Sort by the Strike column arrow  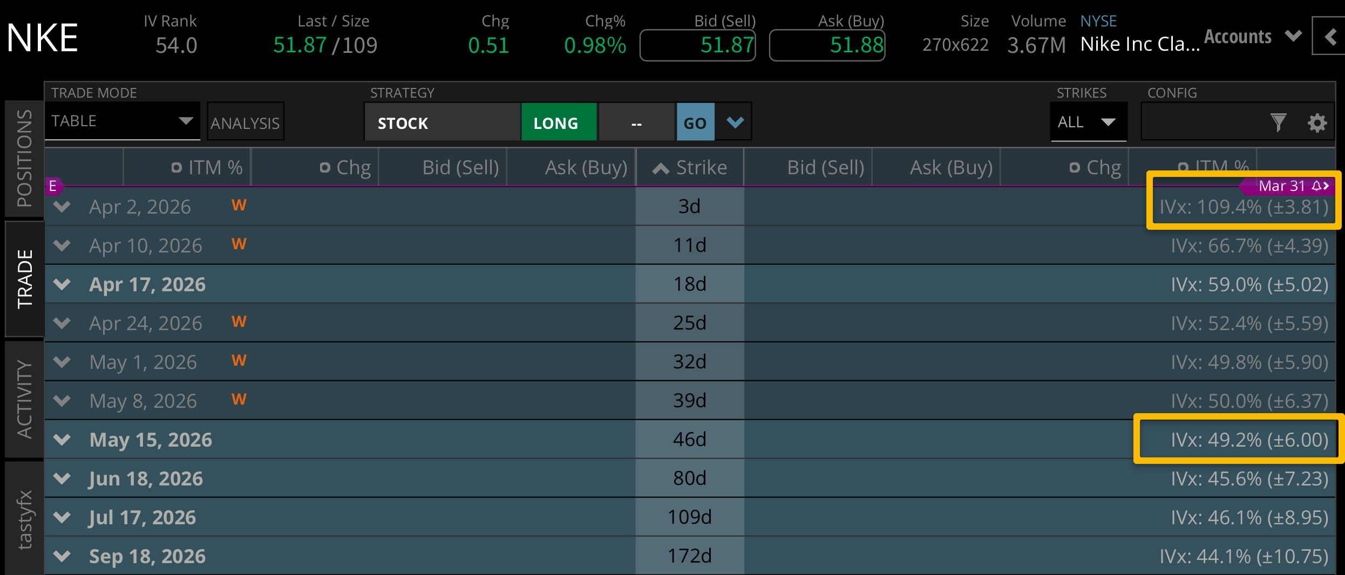(661, 168)
